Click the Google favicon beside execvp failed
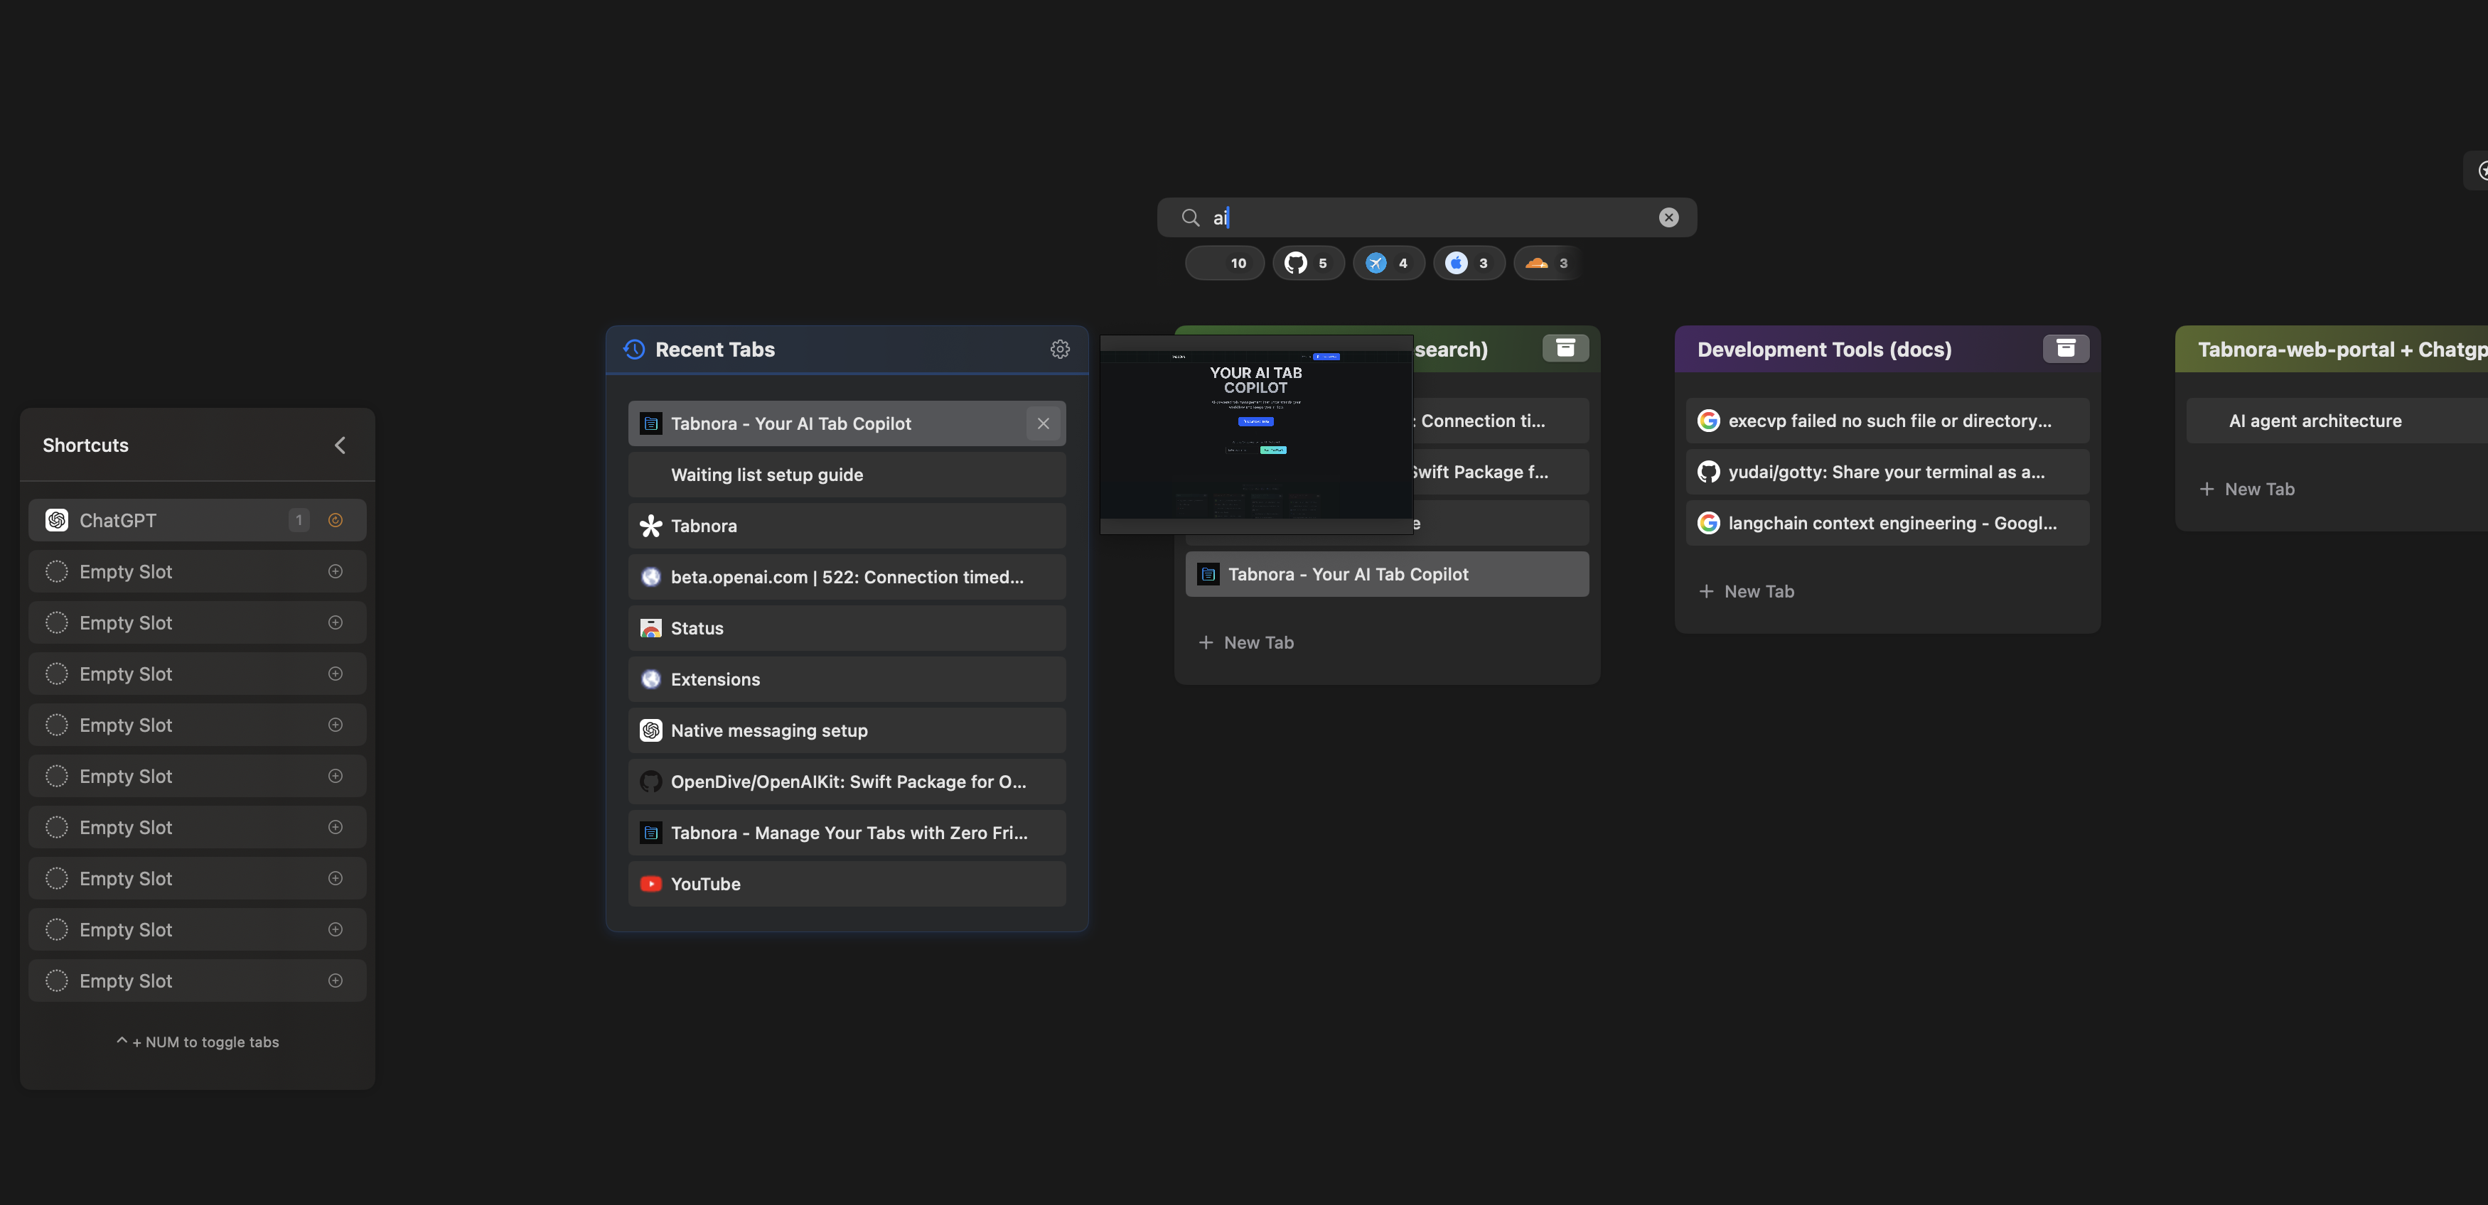This screenshot has width=2488, height=1205. pyautogui.click(x=1709, y=421)
